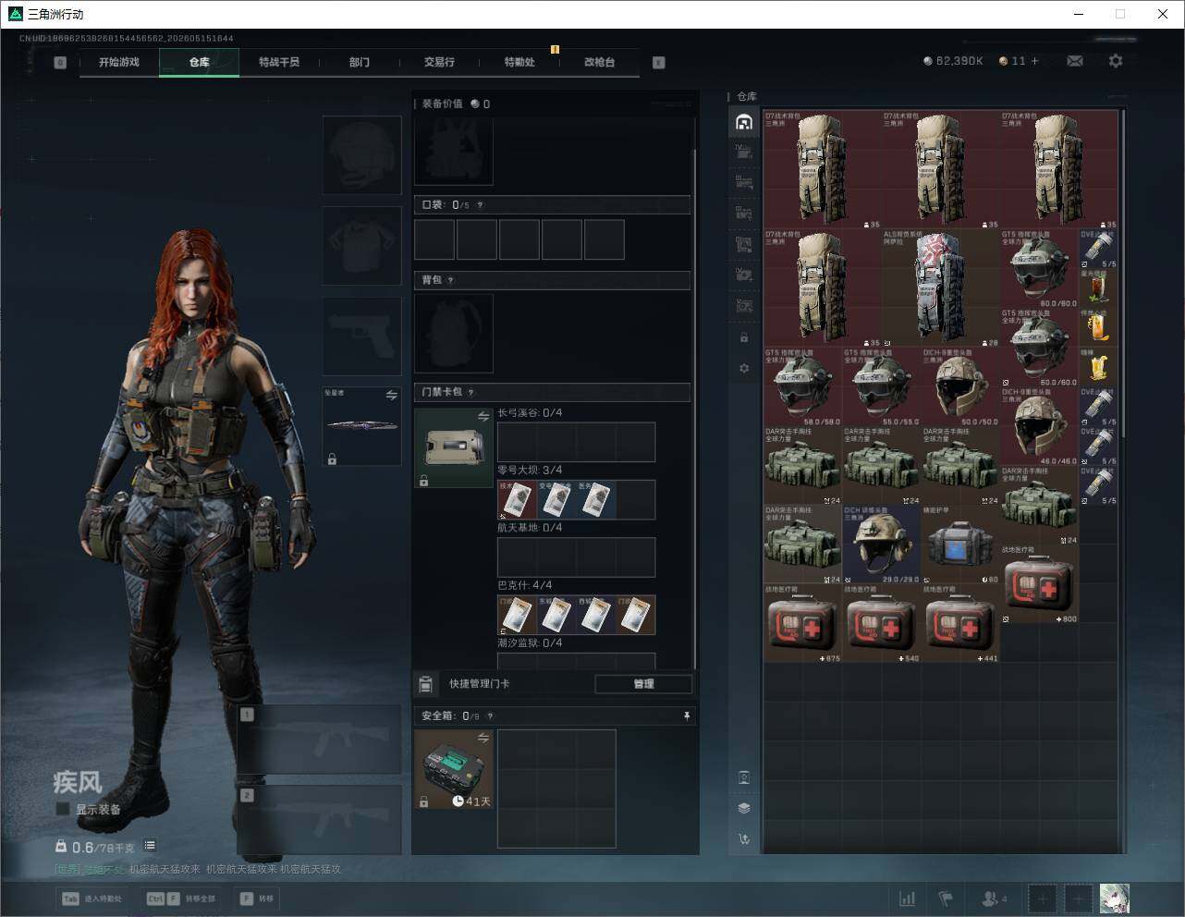
Task: Click primary weapon slot 2
Action: (320, 821)
